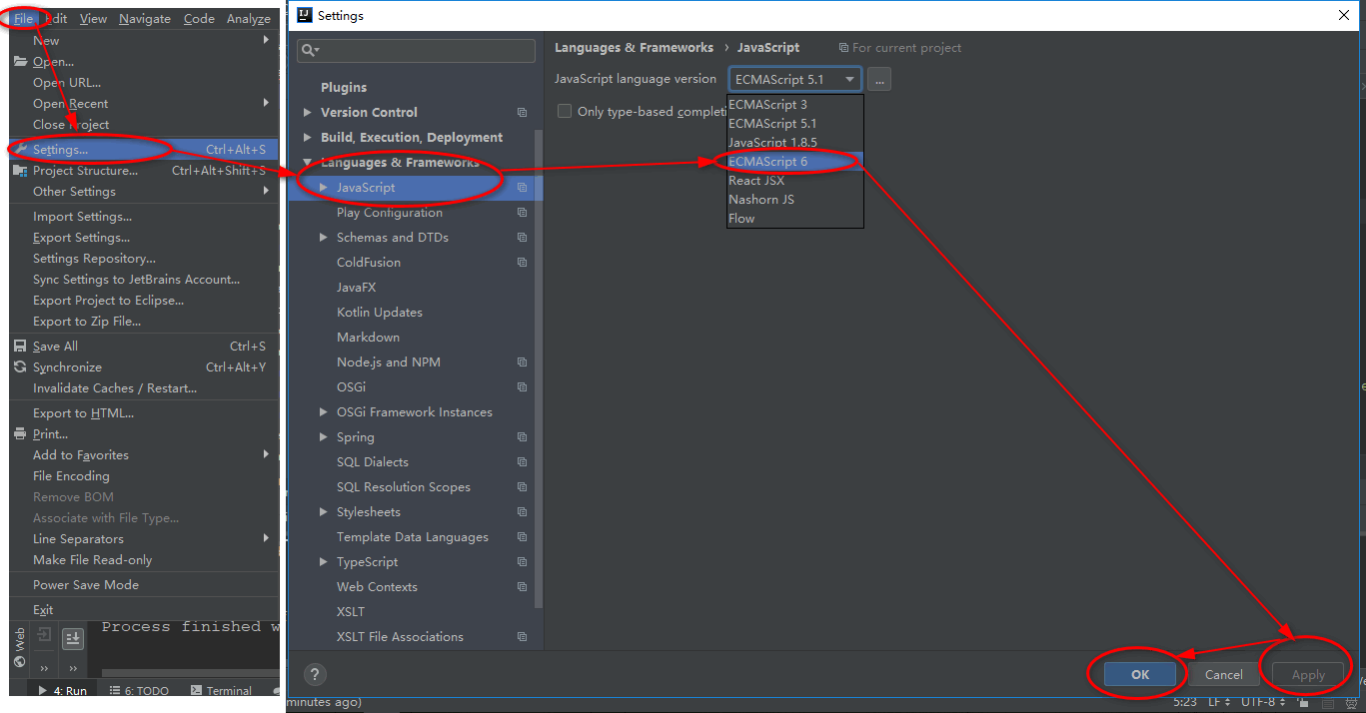Viewport: 1366px width, 713px height.
Task: Open the Web tool window globe icon
Action: [19, 662]
